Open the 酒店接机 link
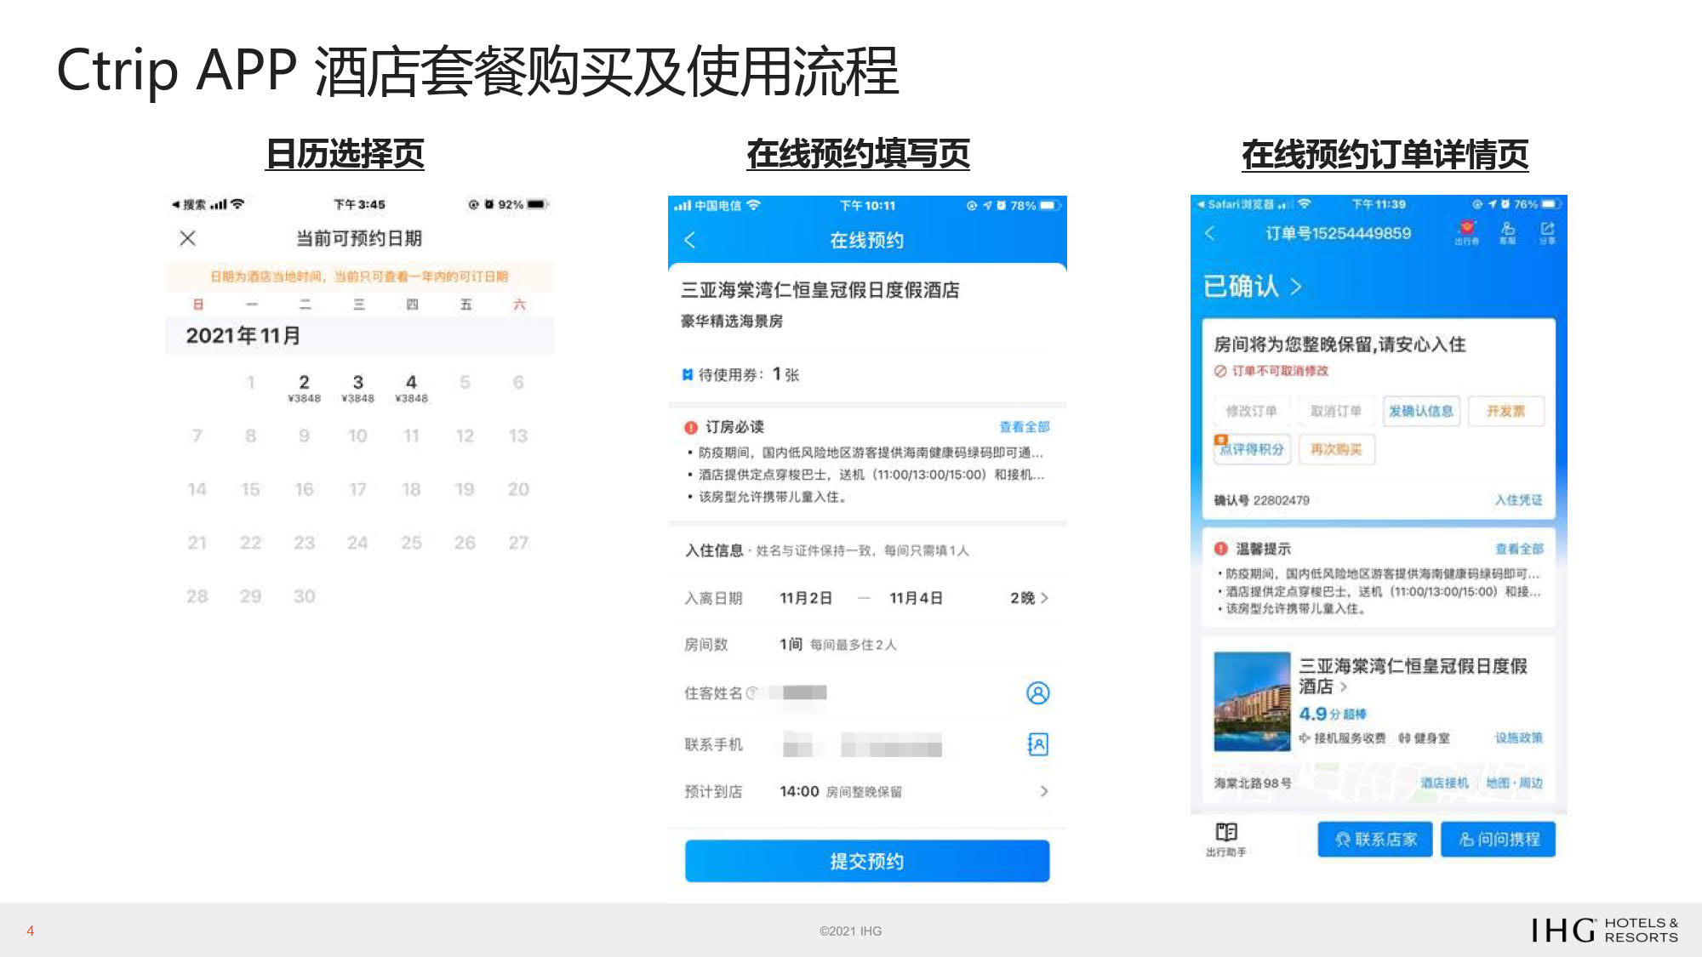 click(1445, 783)
